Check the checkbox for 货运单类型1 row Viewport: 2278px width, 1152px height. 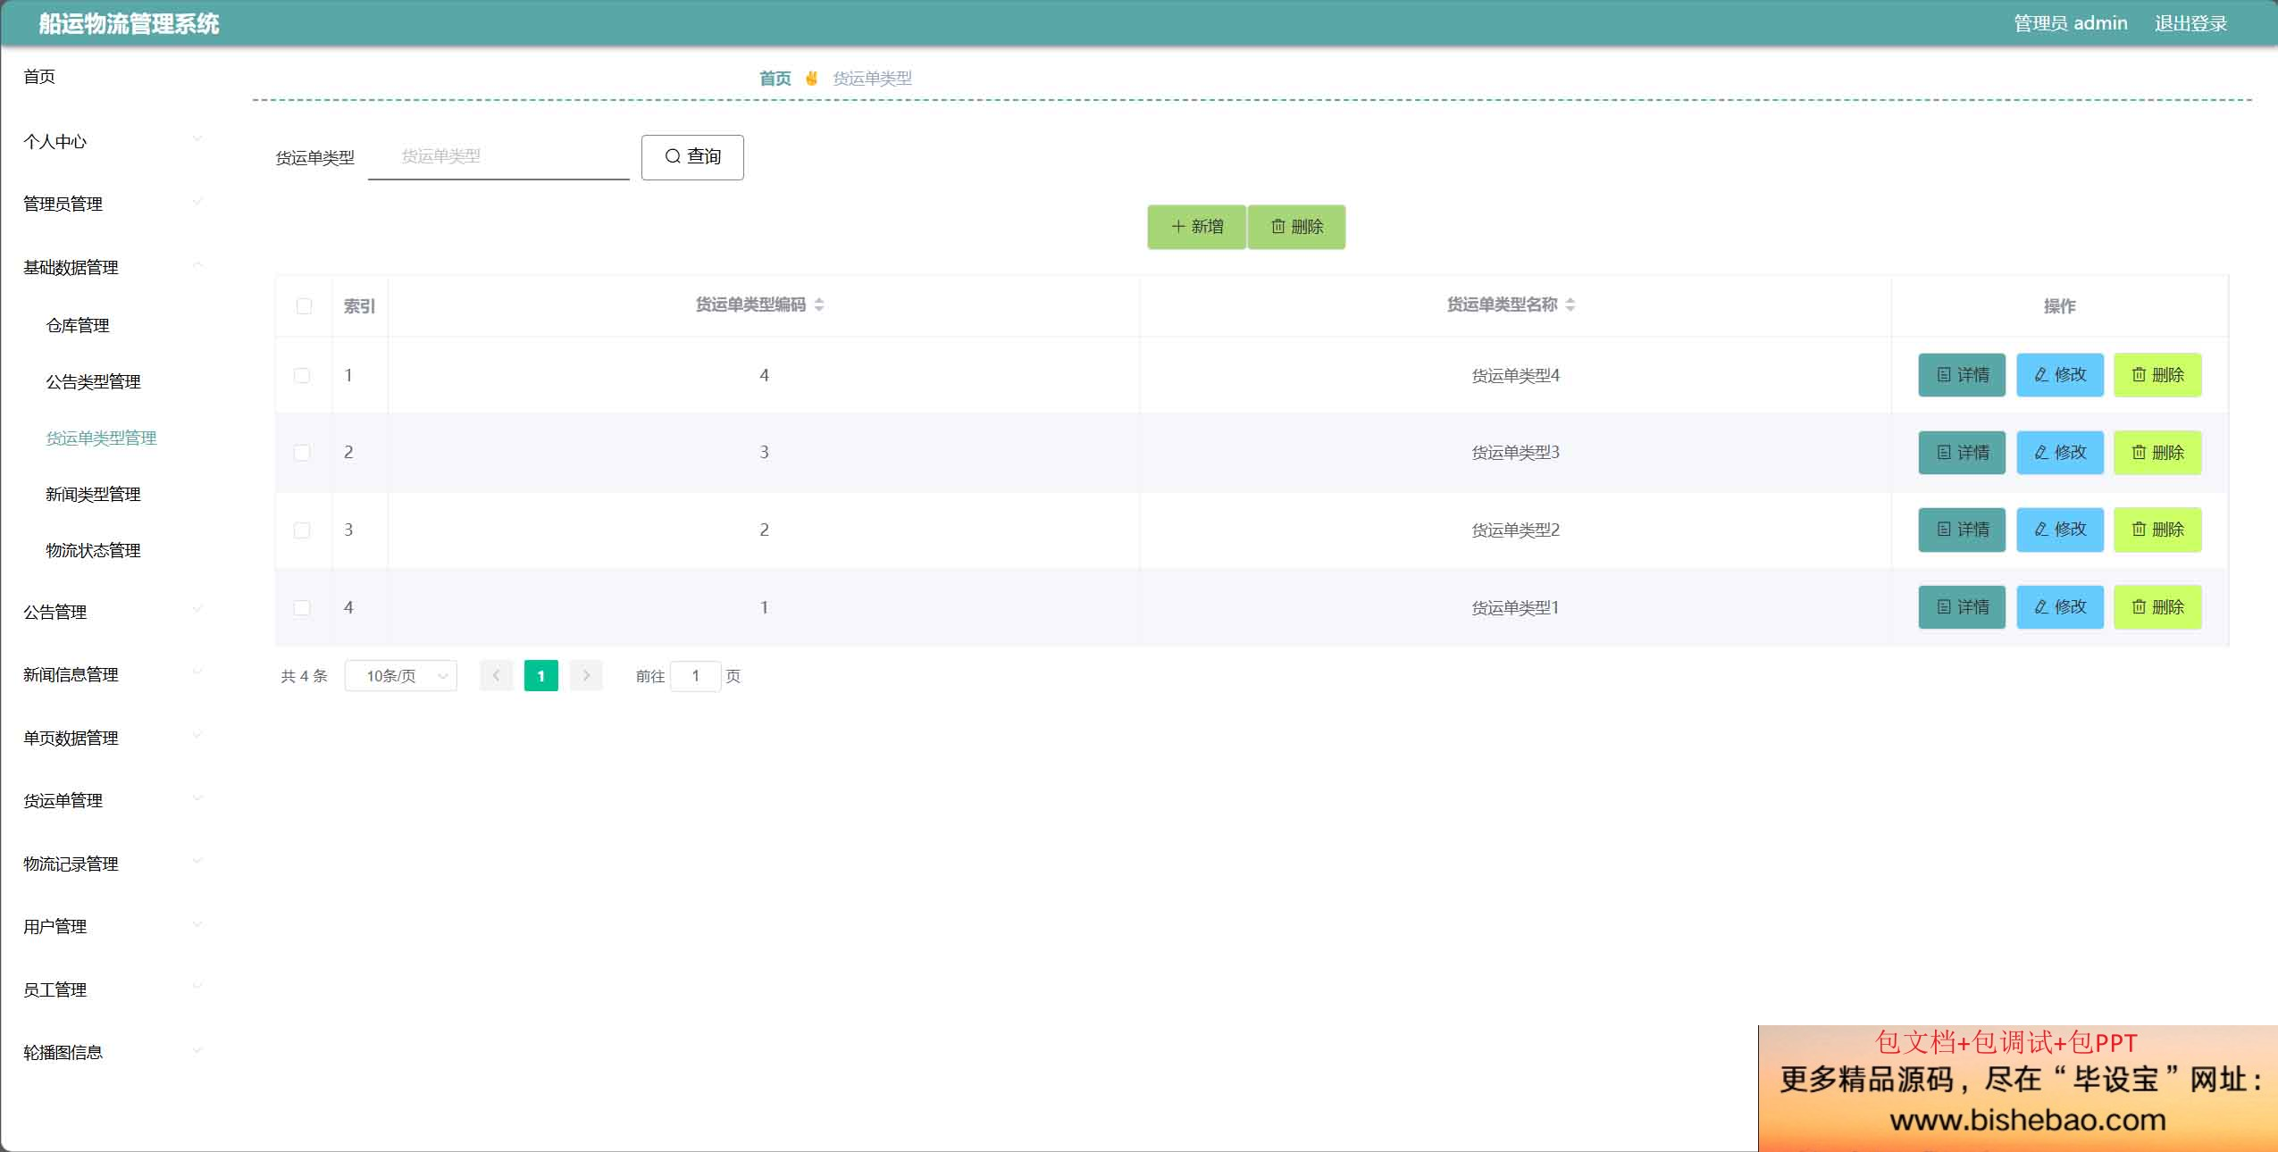point(302,608)
